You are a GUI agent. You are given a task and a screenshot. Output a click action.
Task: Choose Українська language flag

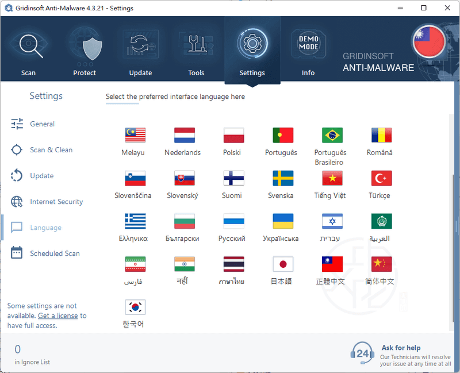(283, 221)
